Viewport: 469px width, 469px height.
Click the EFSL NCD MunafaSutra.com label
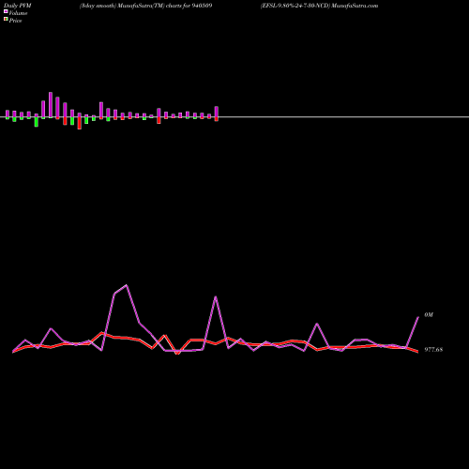coord(319,6)
